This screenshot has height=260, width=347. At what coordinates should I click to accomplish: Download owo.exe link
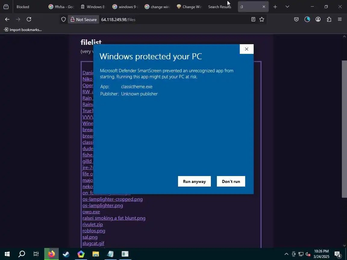[x=91, y=212]
